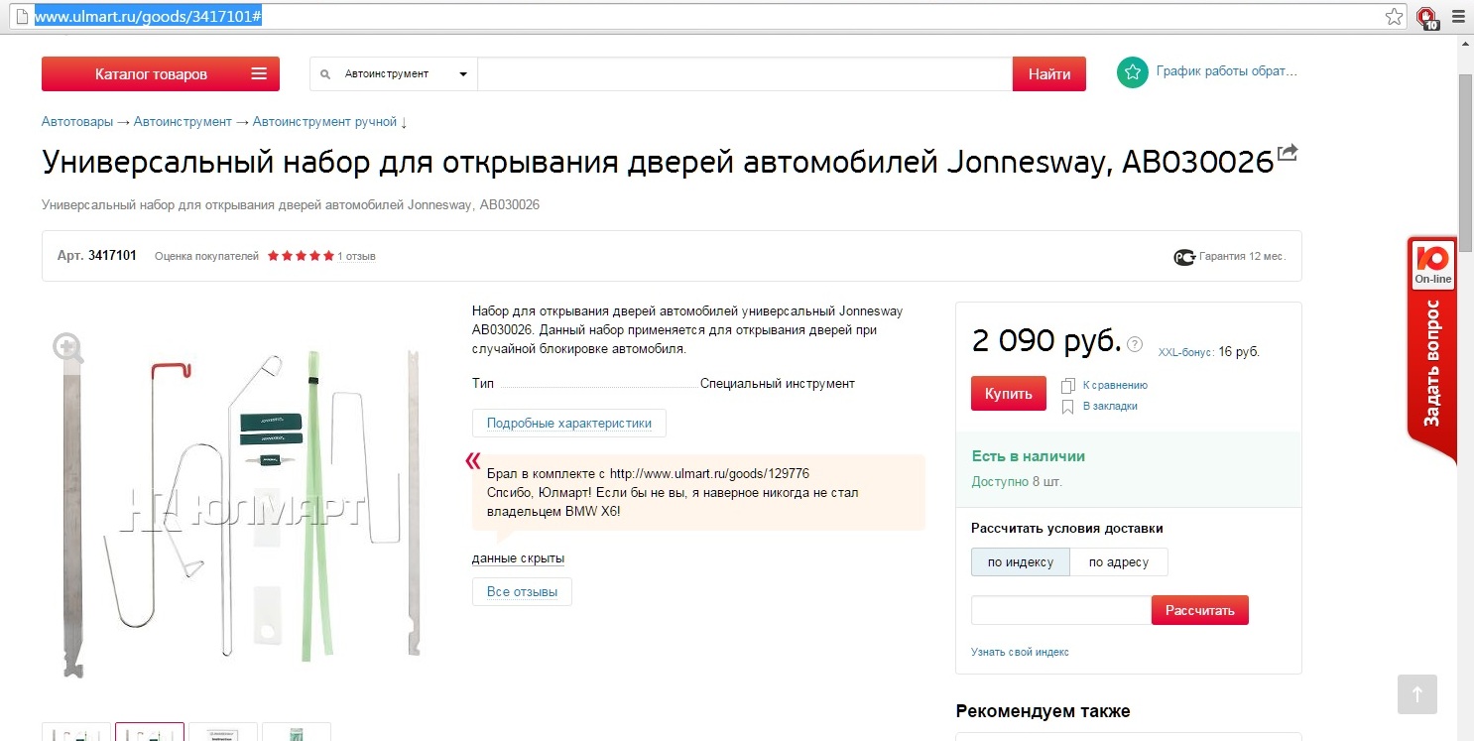Click the price question mark help icon

coord(1135,344)
